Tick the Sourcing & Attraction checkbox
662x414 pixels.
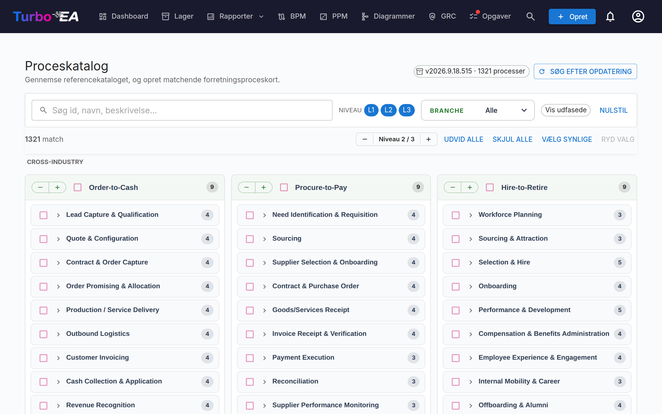[455, 239]
